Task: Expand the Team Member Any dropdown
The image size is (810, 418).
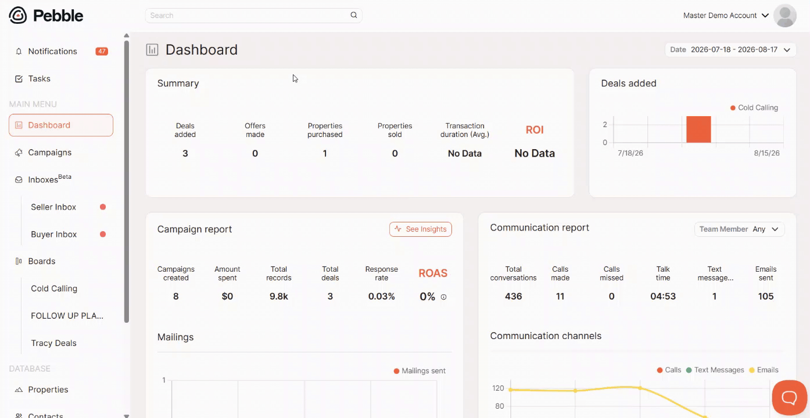Action: click(740, 229)
